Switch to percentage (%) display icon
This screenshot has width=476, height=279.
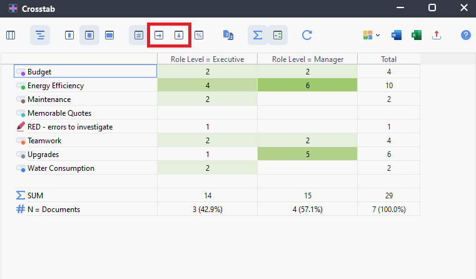point(199,35)
